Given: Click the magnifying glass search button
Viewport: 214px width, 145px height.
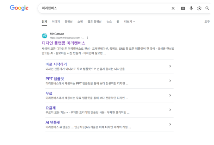Looking at the screenshot, I should (x=207, y=8).
